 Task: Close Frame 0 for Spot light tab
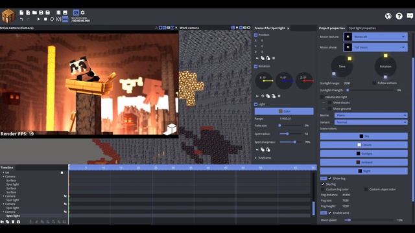coord(288,28)
